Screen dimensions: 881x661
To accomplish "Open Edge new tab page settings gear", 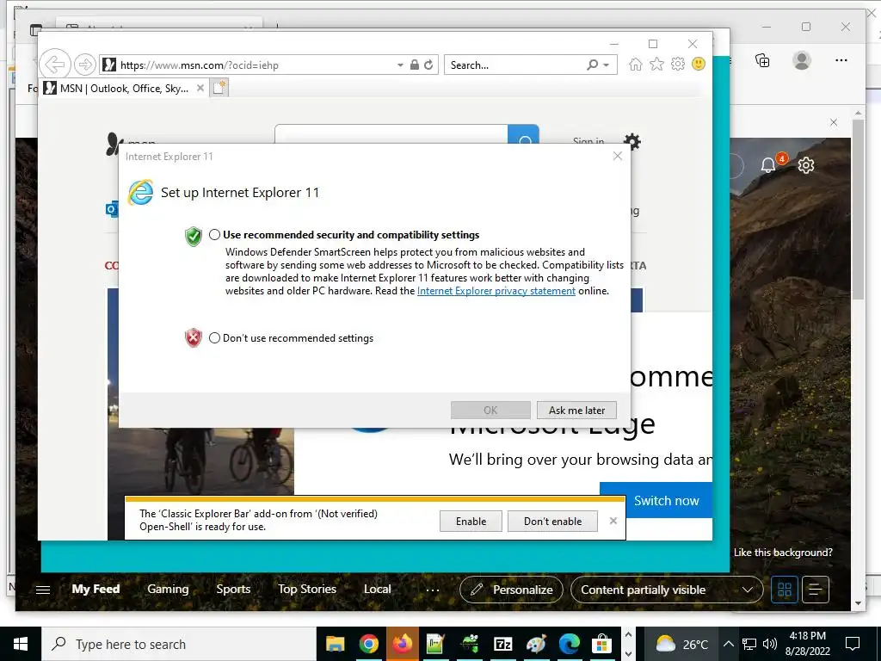I will (x=805, y=165).
